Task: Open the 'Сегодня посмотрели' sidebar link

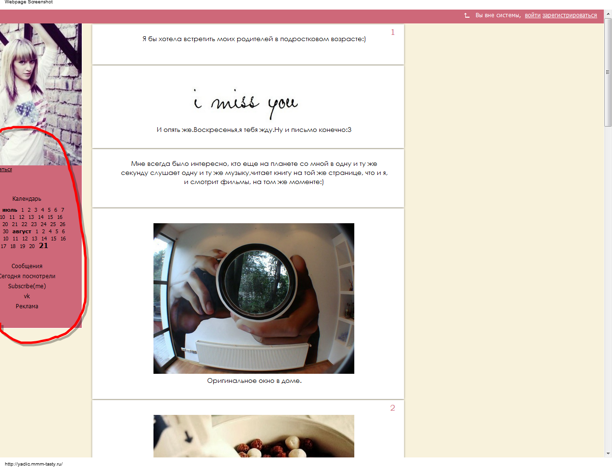Action: point(27,276)
